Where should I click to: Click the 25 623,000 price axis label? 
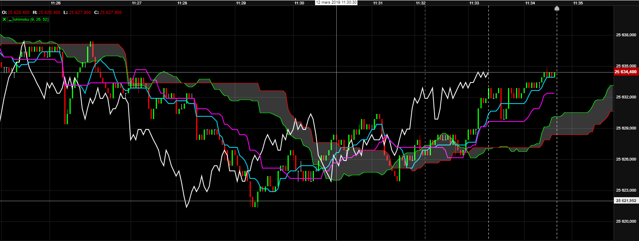tap(626, 190)
